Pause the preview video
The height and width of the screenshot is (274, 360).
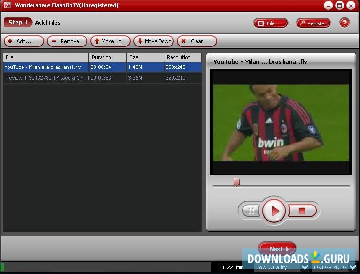[x=250, y=211]
